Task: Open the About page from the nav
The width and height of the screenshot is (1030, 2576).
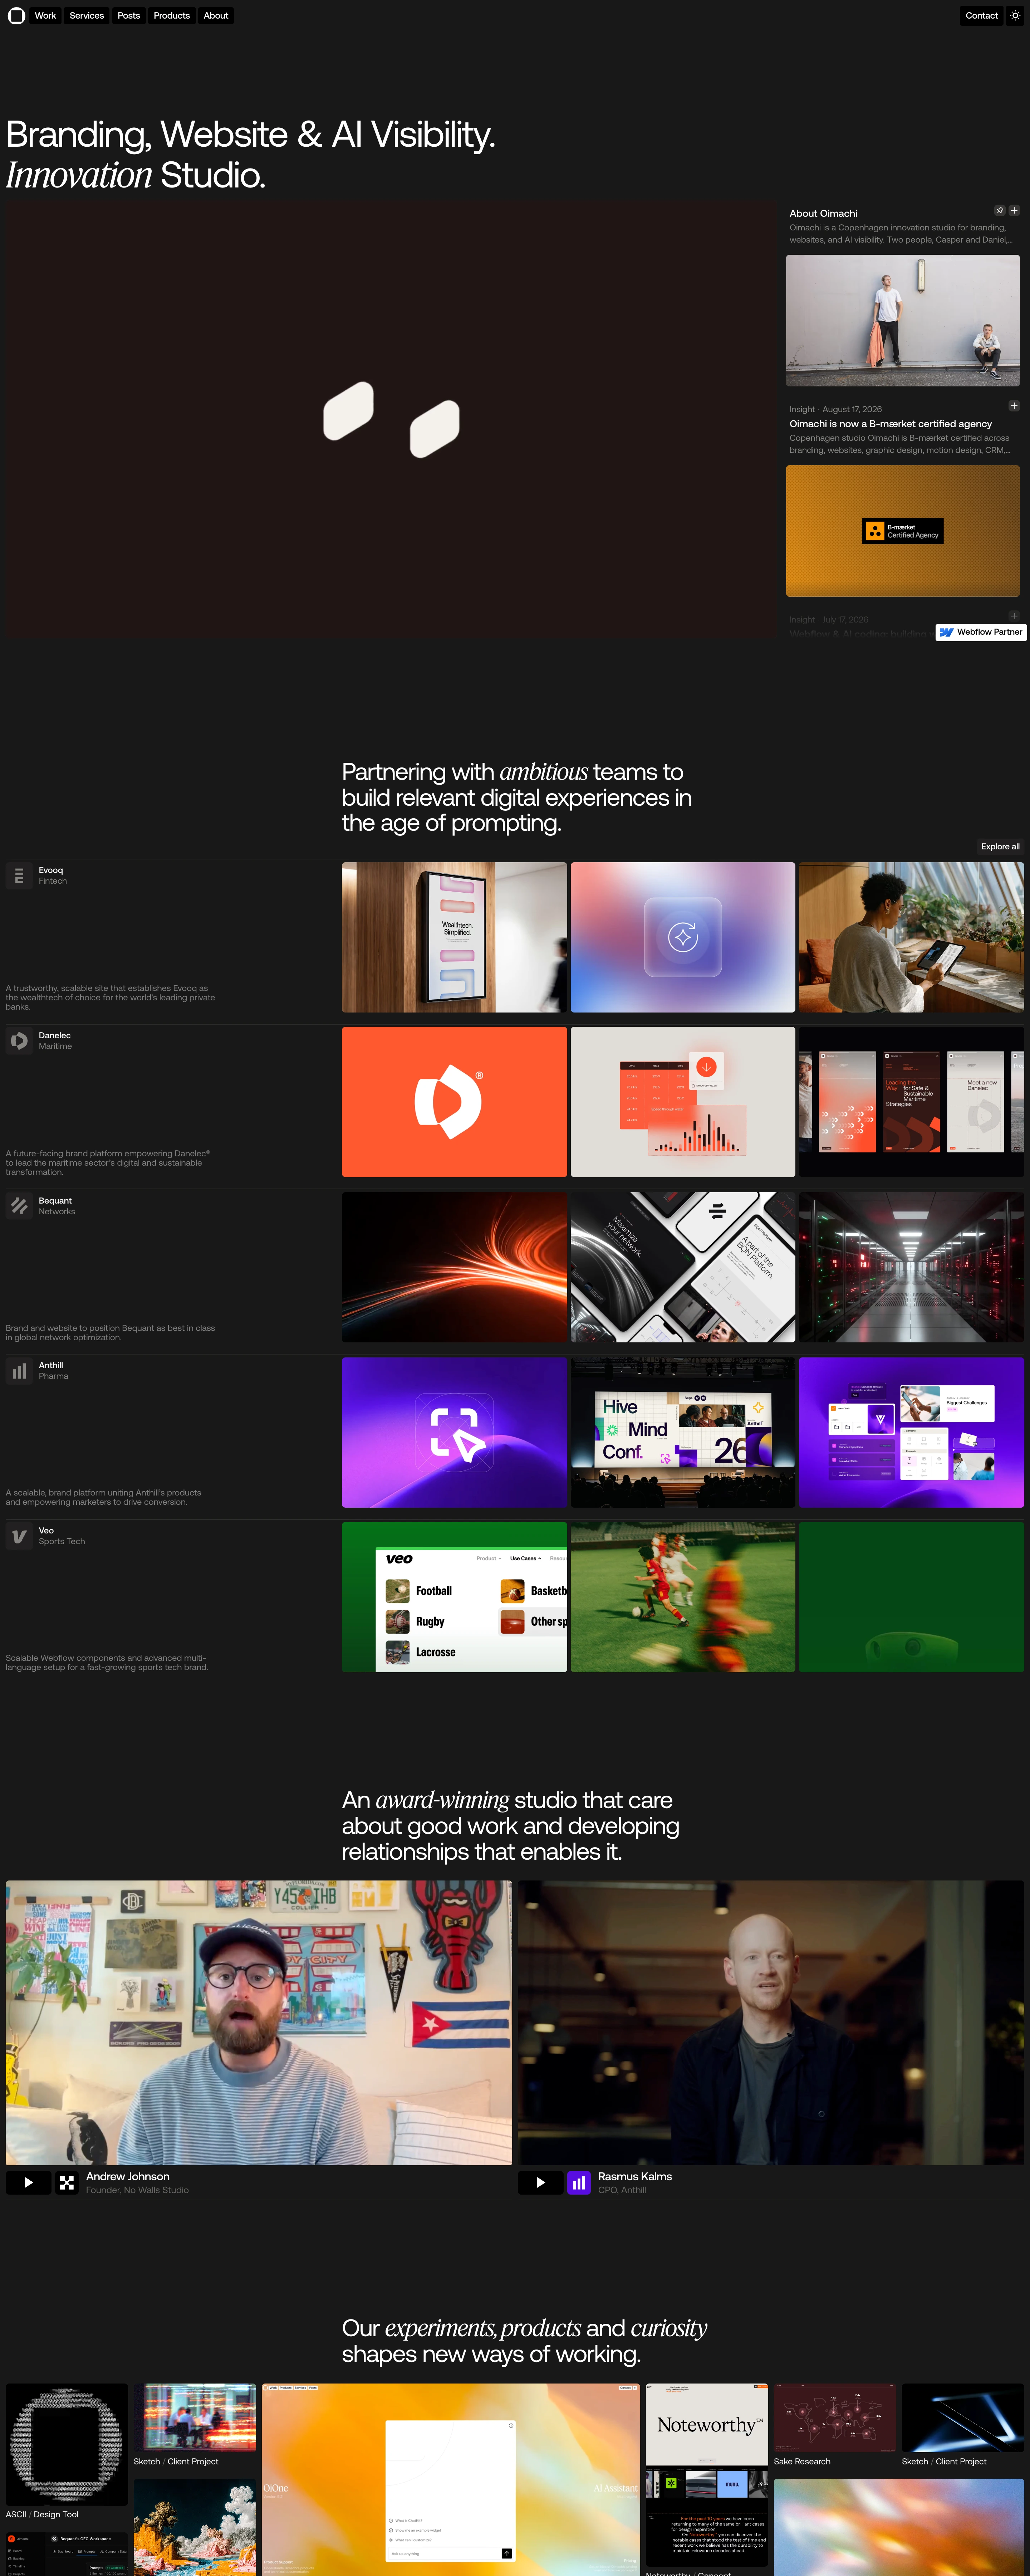Action: point(216,16)
